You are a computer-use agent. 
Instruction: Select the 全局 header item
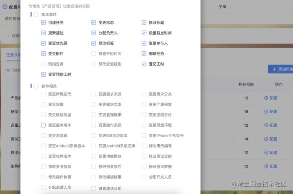point(222,7)
